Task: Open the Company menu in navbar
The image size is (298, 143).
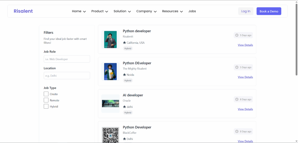Action: click(146, 11)
